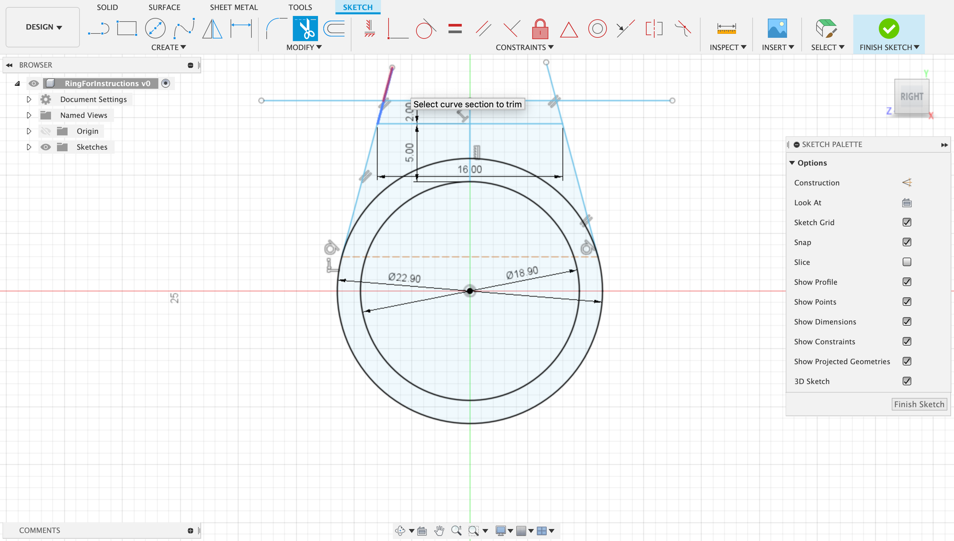Image resolution: width=954 pixels, height=541 pixels.
Task: Open the CREATE dropdown
Action: point(168,47)
